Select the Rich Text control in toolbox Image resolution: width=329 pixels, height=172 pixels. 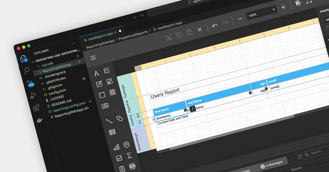[x=99, y=84]
